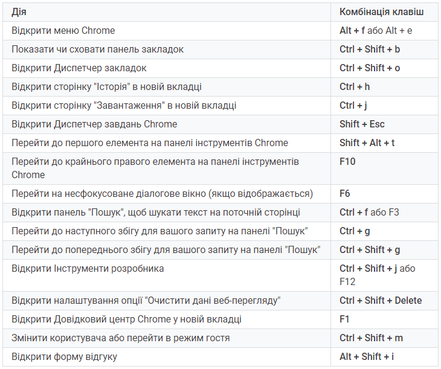441x369 pixels.
Task: Click the 'F1' shortcut cell
Action: click(384, 319)
